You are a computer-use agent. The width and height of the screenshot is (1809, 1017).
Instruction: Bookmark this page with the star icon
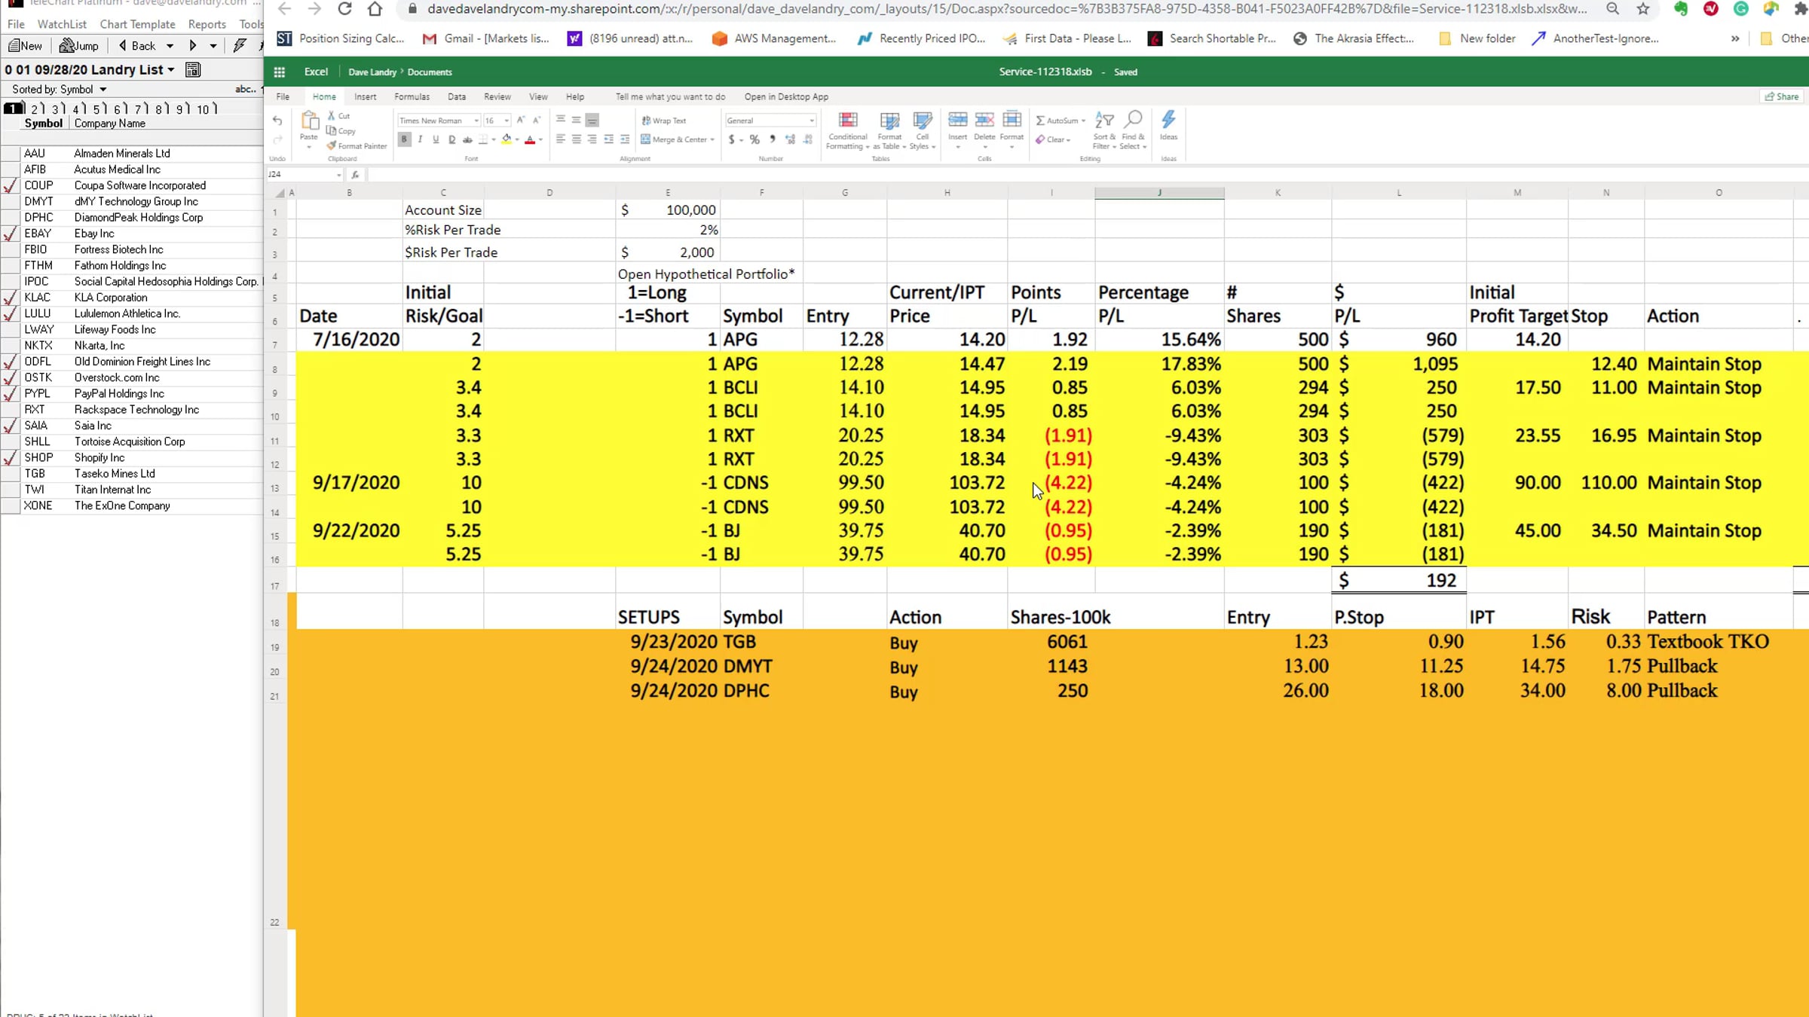click(x=1643, y=9)
